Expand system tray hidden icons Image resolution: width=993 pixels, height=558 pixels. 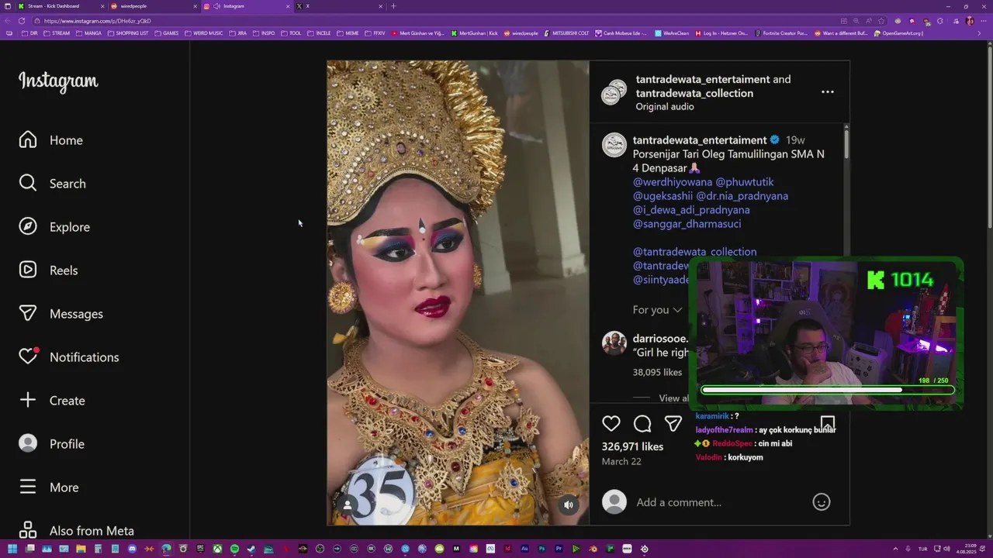(x=895, y=549)
